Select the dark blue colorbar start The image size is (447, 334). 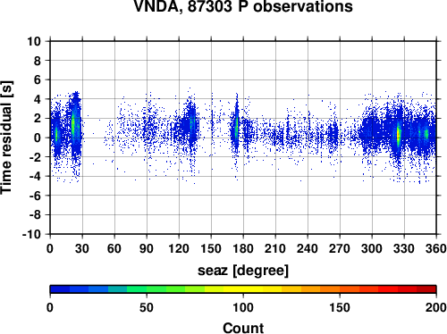60,289
